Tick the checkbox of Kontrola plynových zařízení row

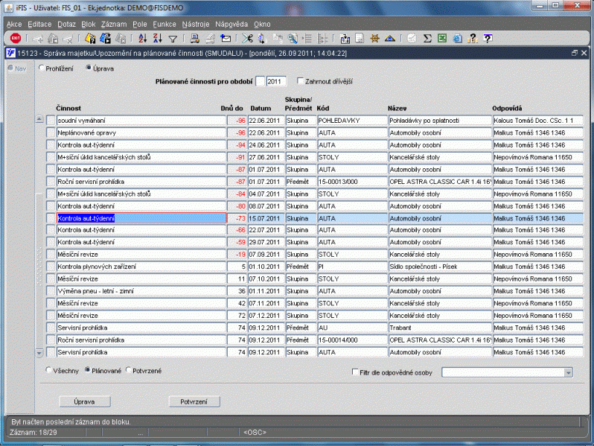(51, 267)
